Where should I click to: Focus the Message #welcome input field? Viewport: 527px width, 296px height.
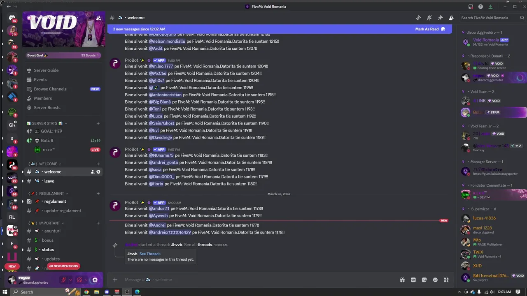259,280
